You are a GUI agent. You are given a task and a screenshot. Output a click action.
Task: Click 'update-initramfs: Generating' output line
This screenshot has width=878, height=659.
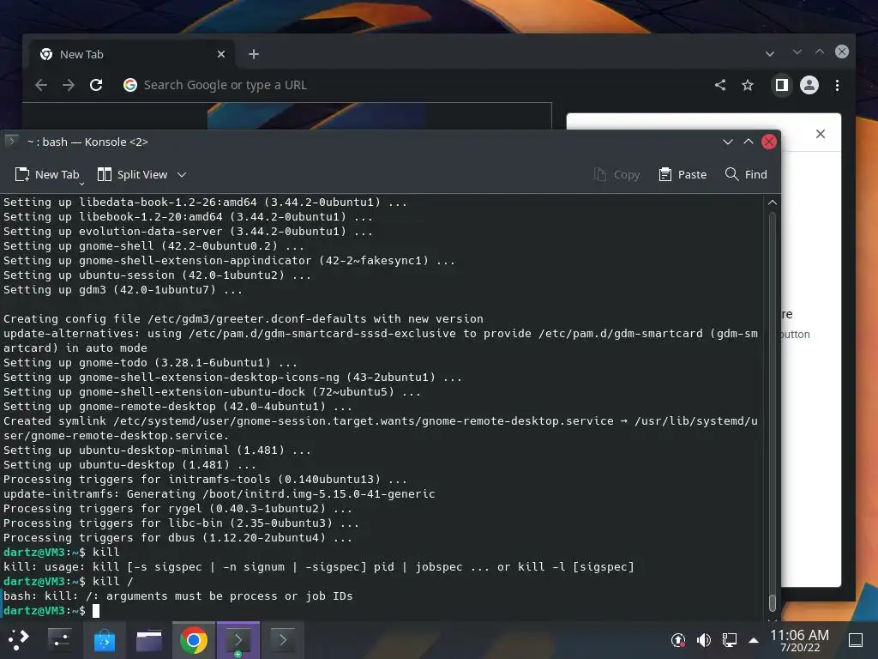click(219, 493)
